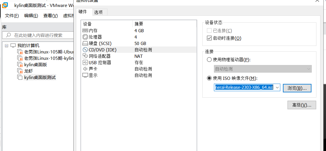Uncheck 启动时连接(O) checkbox

[209, 38]
